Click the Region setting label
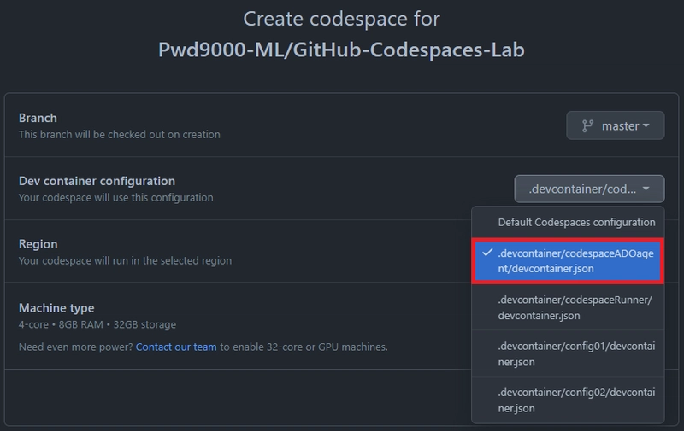Screen dimensions: 684x431 [38, 244]
